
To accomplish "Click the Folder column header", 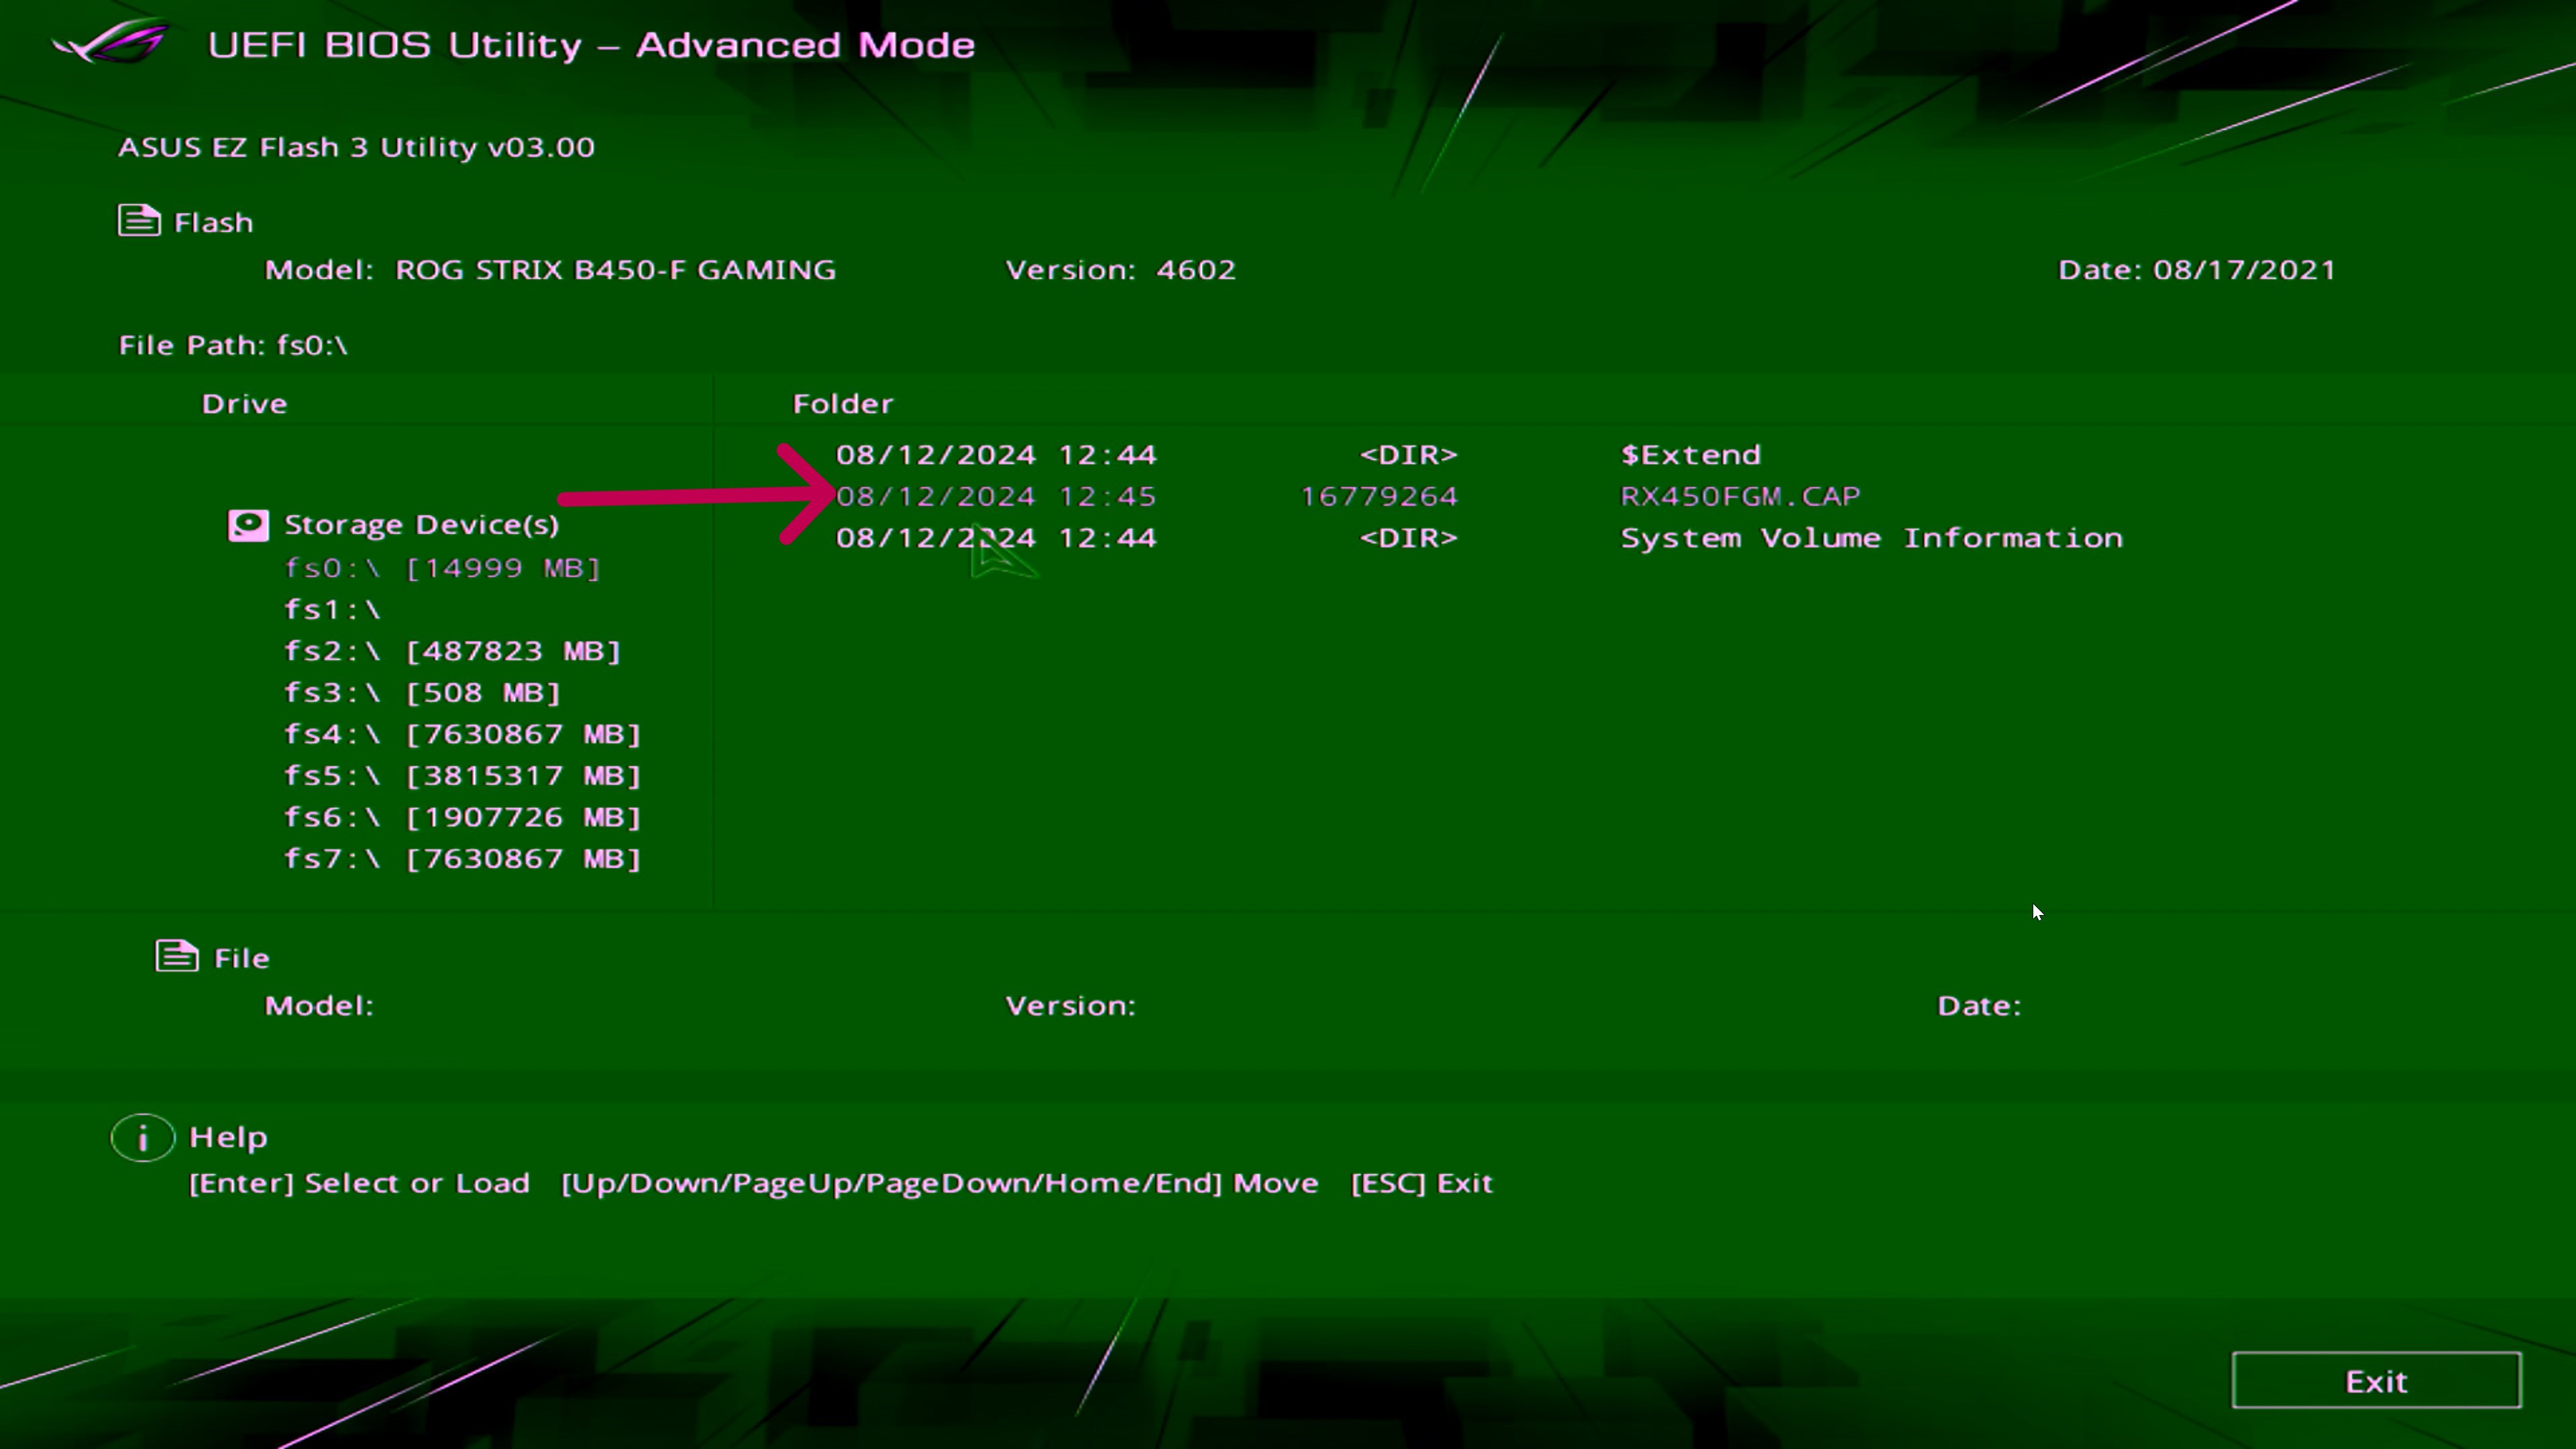I will point(843,404).
